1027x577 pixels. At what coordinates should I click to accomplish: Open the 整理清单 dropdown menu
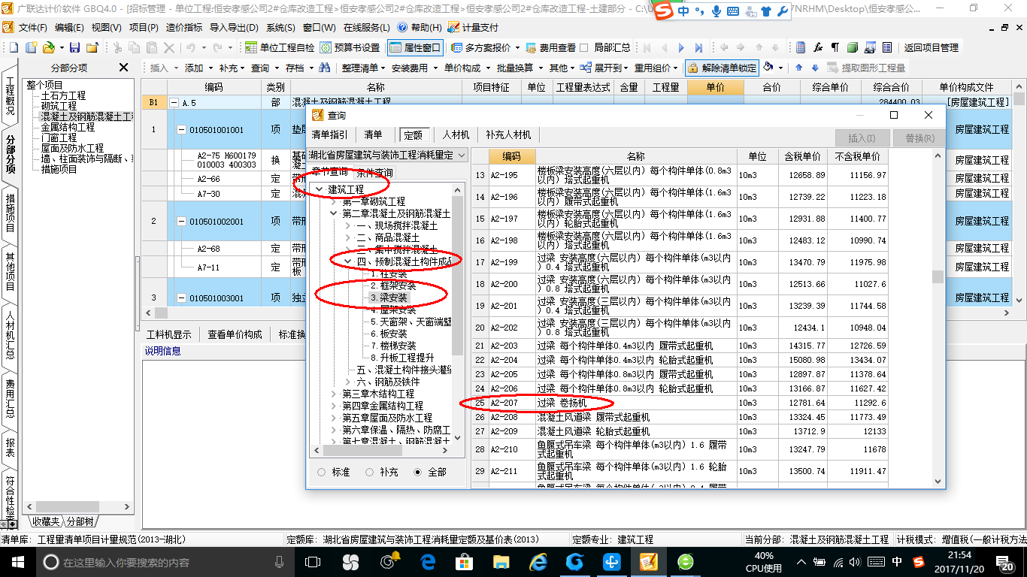(363, 68)
